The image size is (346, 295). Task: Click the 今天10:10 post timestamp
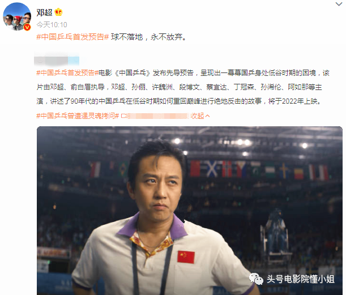coord(52,25)
